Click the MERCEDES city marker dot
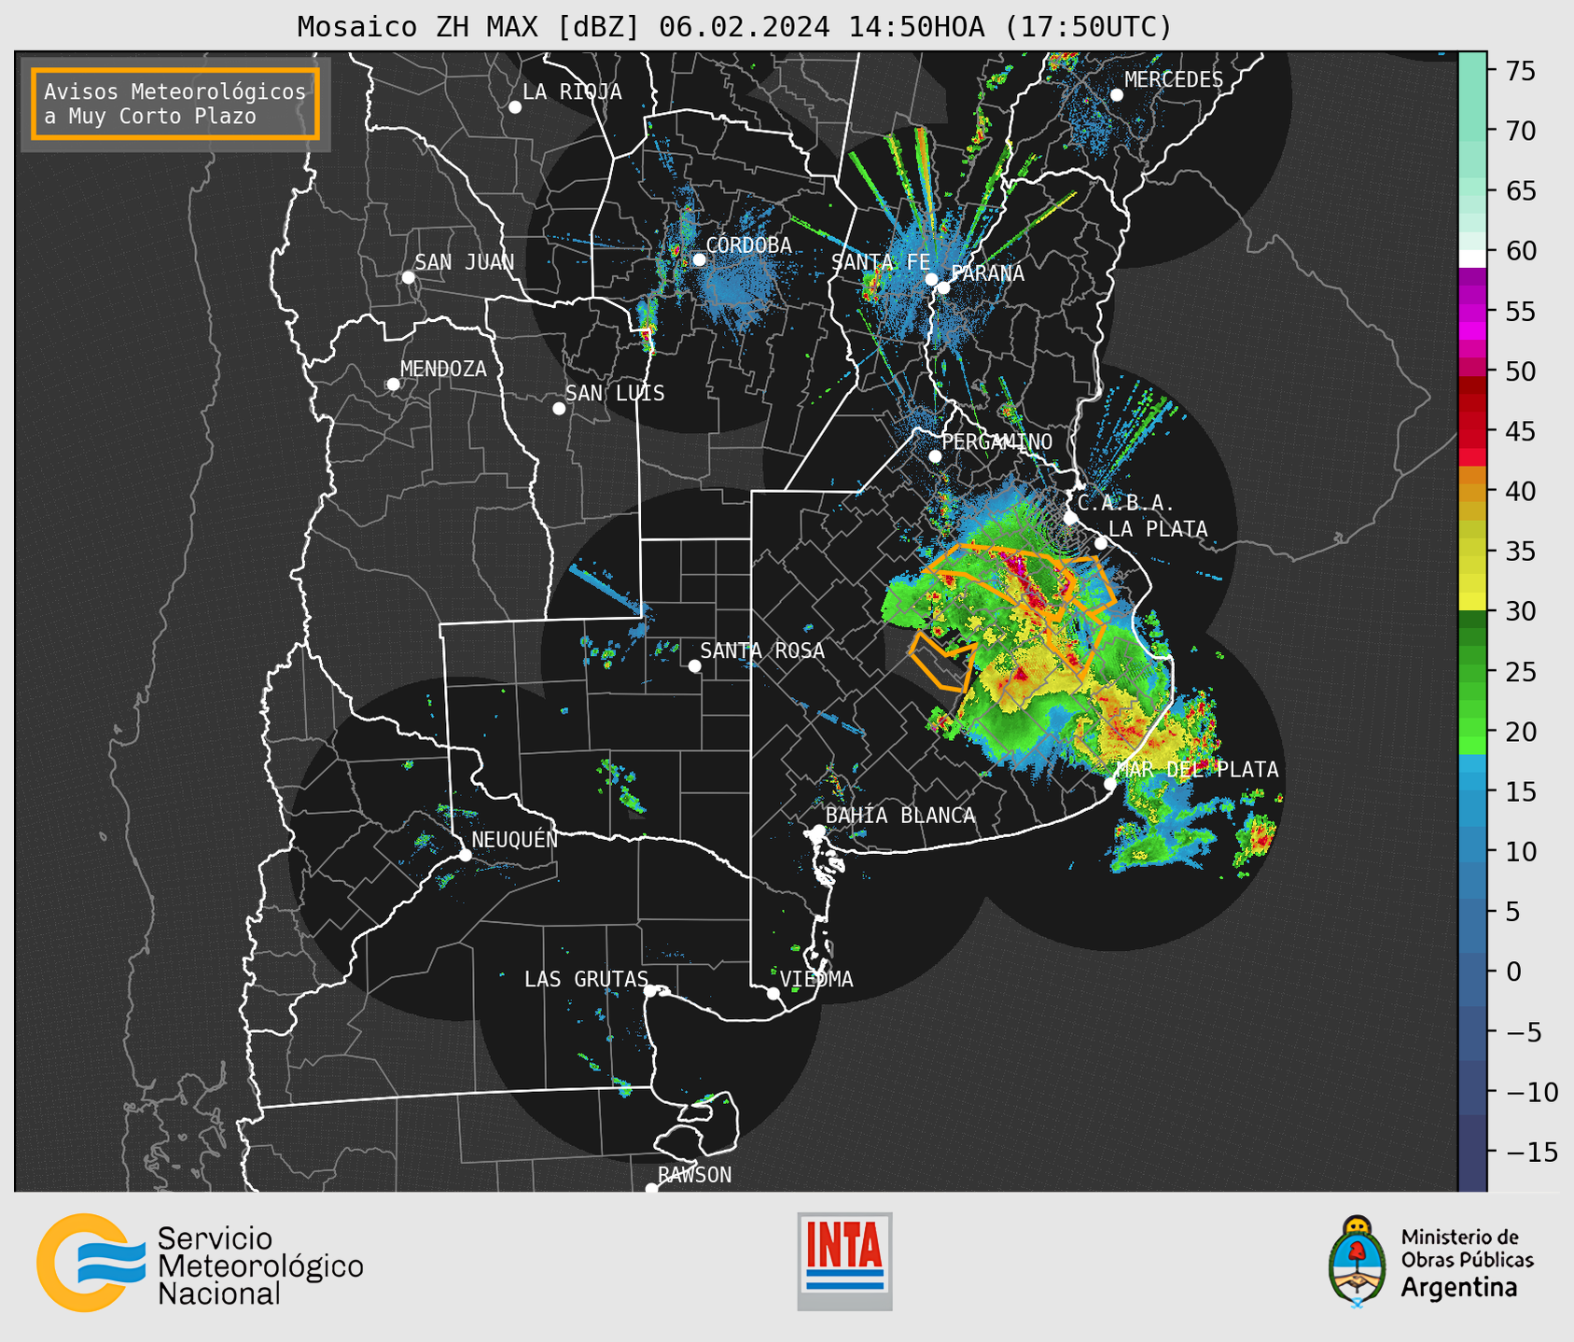 point(1116,94)
